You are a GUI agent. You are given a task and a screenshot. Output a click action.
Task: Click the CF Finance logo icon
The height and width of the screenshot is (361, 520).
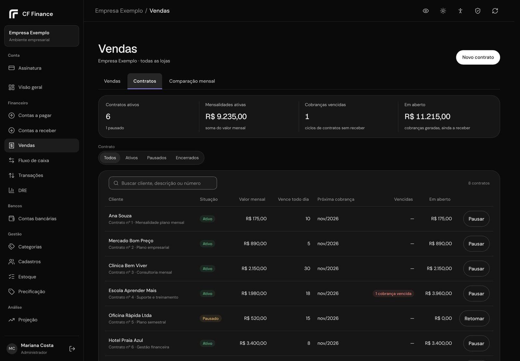(13, 14)
